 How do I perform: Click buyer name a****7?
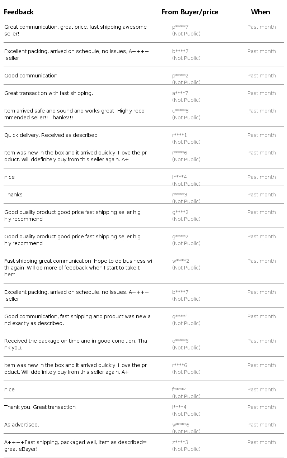click(180, 93)
